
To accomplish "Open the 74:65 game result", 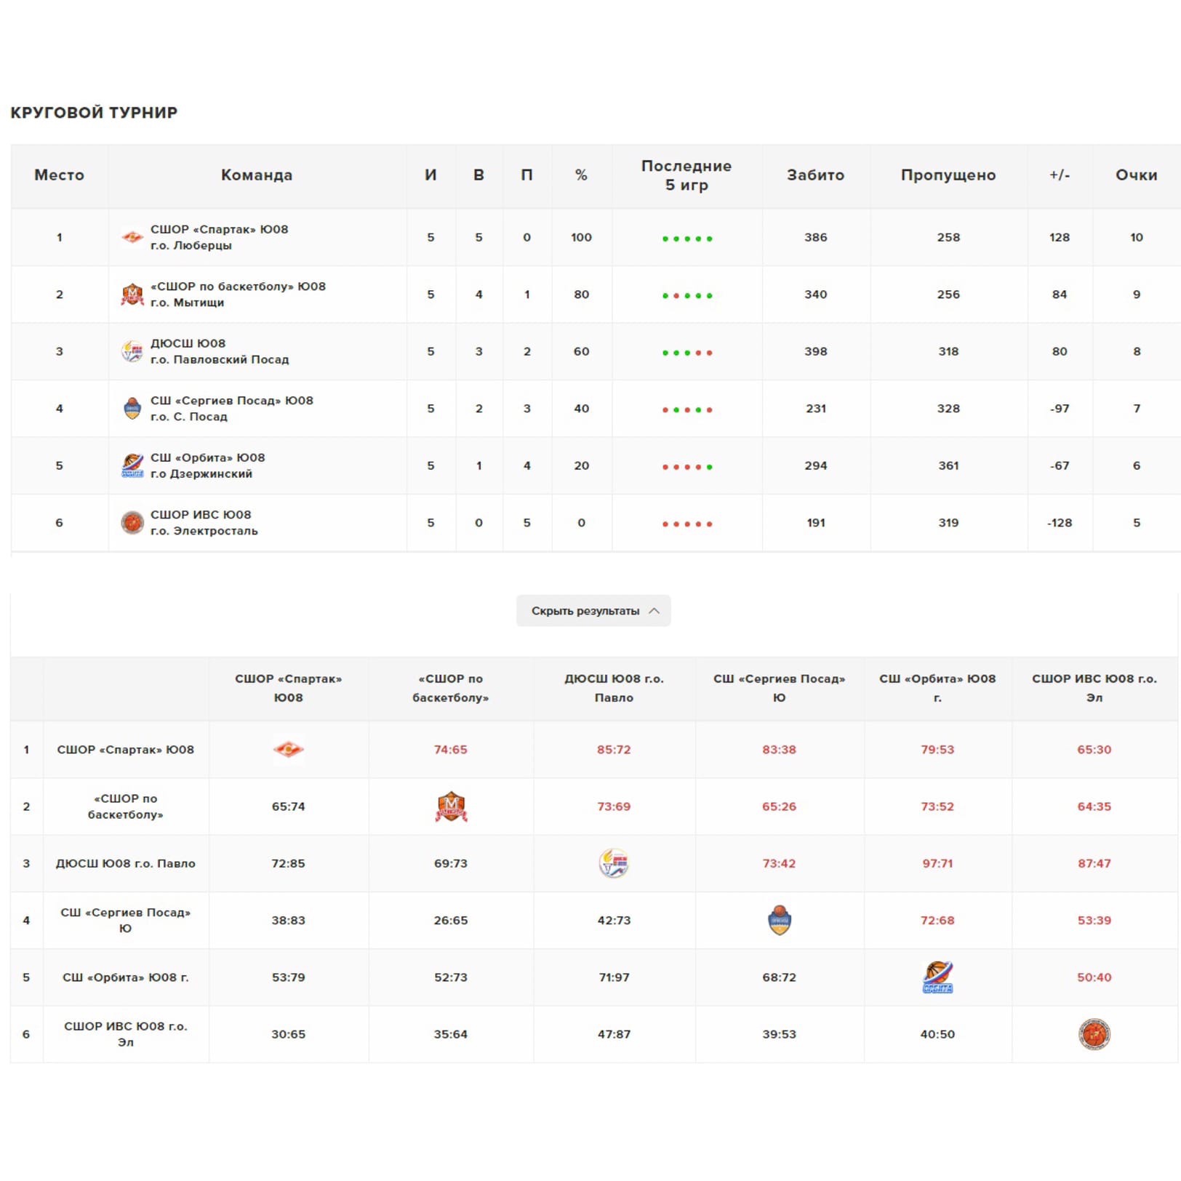I will (x=451, y=750).
